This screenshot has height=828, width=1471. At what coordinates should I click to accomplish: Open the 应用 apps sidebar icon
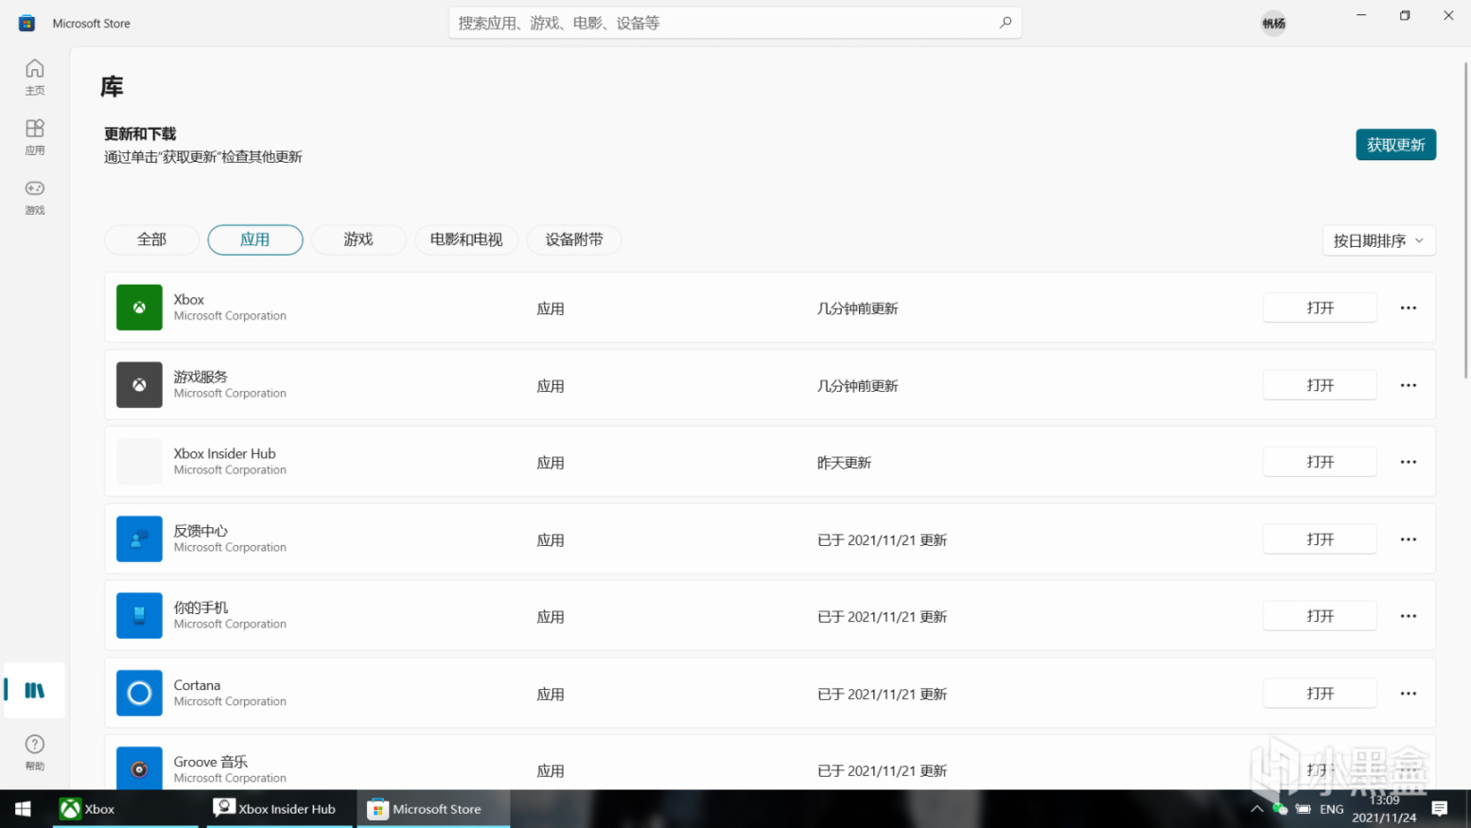pyautogui.click(x=35, y=136)
